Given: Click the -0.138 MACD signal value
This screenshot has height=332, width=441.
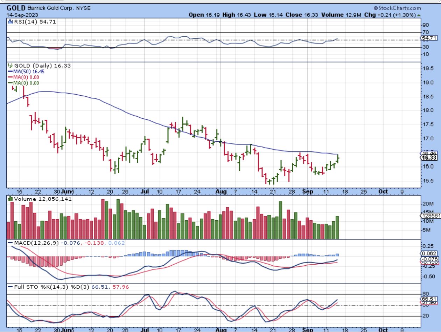Looking at the screenshot, I should 94,243.
